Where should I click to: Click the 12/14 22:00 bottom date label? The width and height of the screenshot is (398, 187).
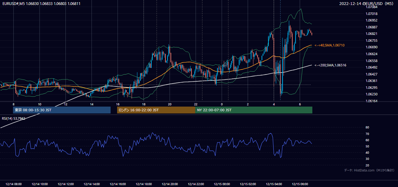tap(196, 184)
